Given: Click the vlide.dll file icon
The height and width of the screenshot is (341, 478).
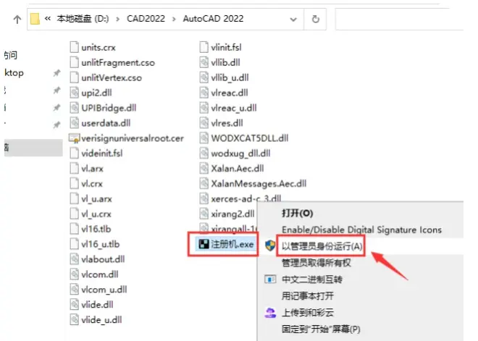Looking at the screenshot, I should pos(74,304).
